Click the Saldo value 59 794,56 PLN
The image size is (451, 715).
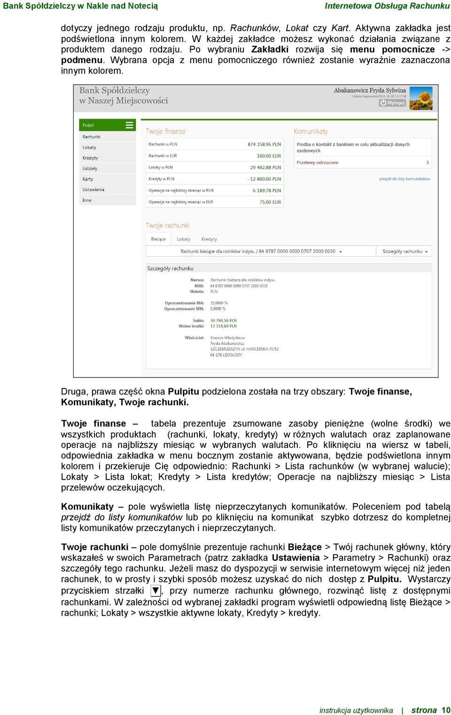pyautogui.click(x=224, y=321)
